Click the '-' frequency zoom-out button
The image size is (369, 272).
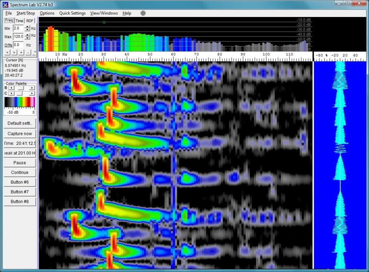click(x=28, y=53)
